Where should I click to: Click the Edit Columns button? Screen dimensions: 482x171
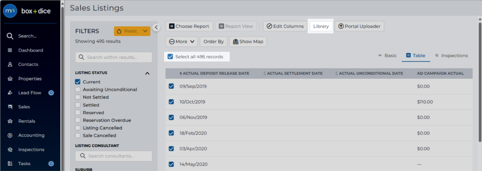tap(285, 26)
